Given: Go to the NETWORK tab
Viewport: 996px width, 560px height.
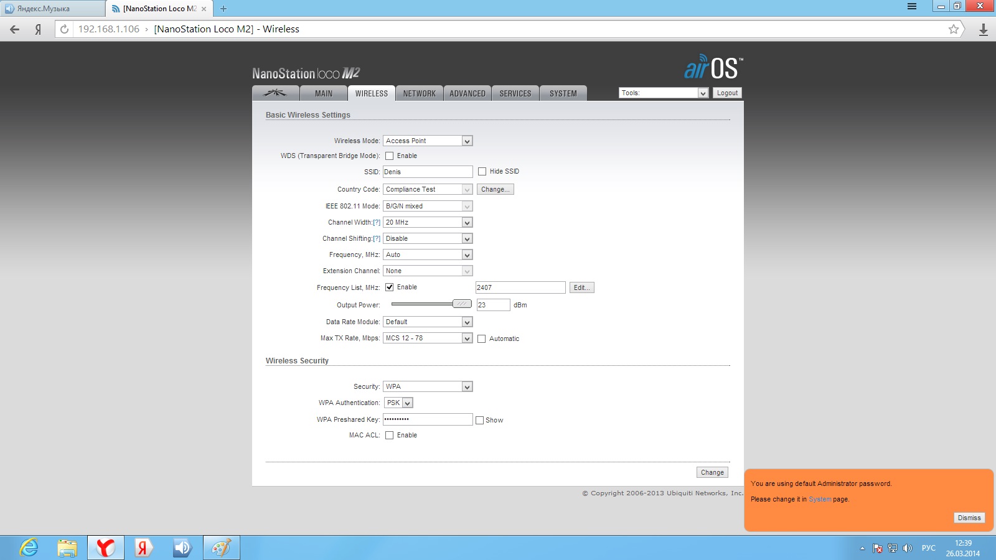Looking at the screenshot, I should (x=420, y=93).
